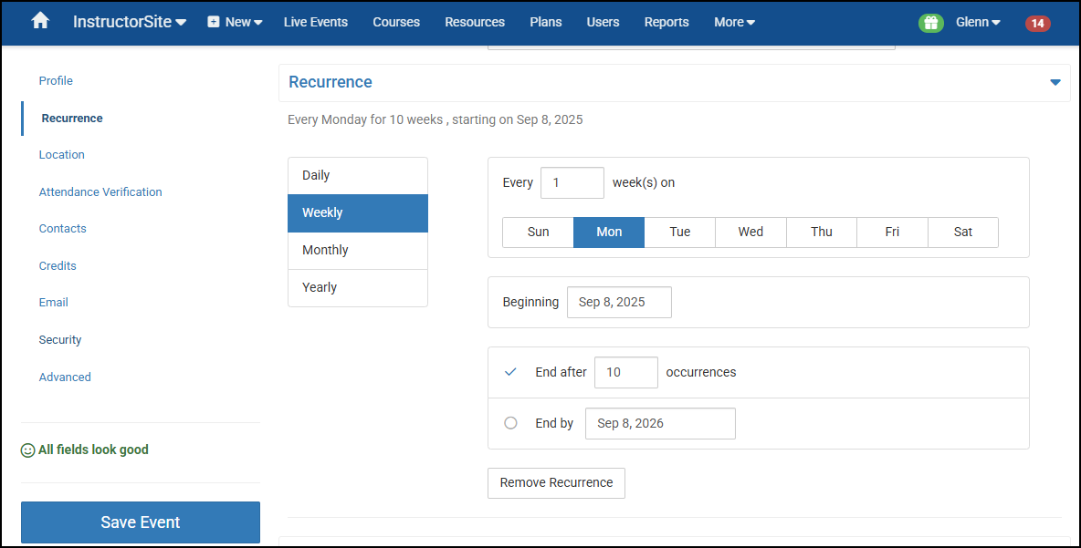Select the Weekly recurrence tab

(358, 213)
